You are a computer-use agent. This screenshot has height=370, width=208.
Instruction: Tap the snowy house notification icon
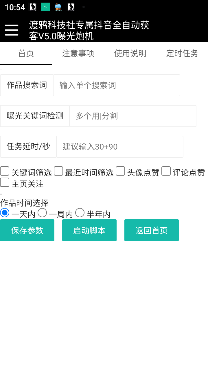coord(58,6)
